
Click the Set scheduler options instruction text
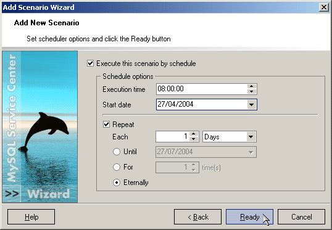point(99,39)
